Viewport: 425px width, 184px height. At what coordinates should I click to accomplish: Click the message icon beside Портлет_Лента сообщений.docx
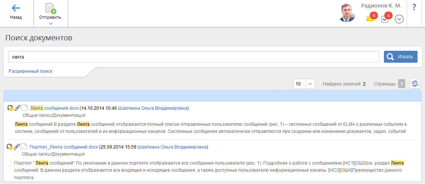[10, 147]
